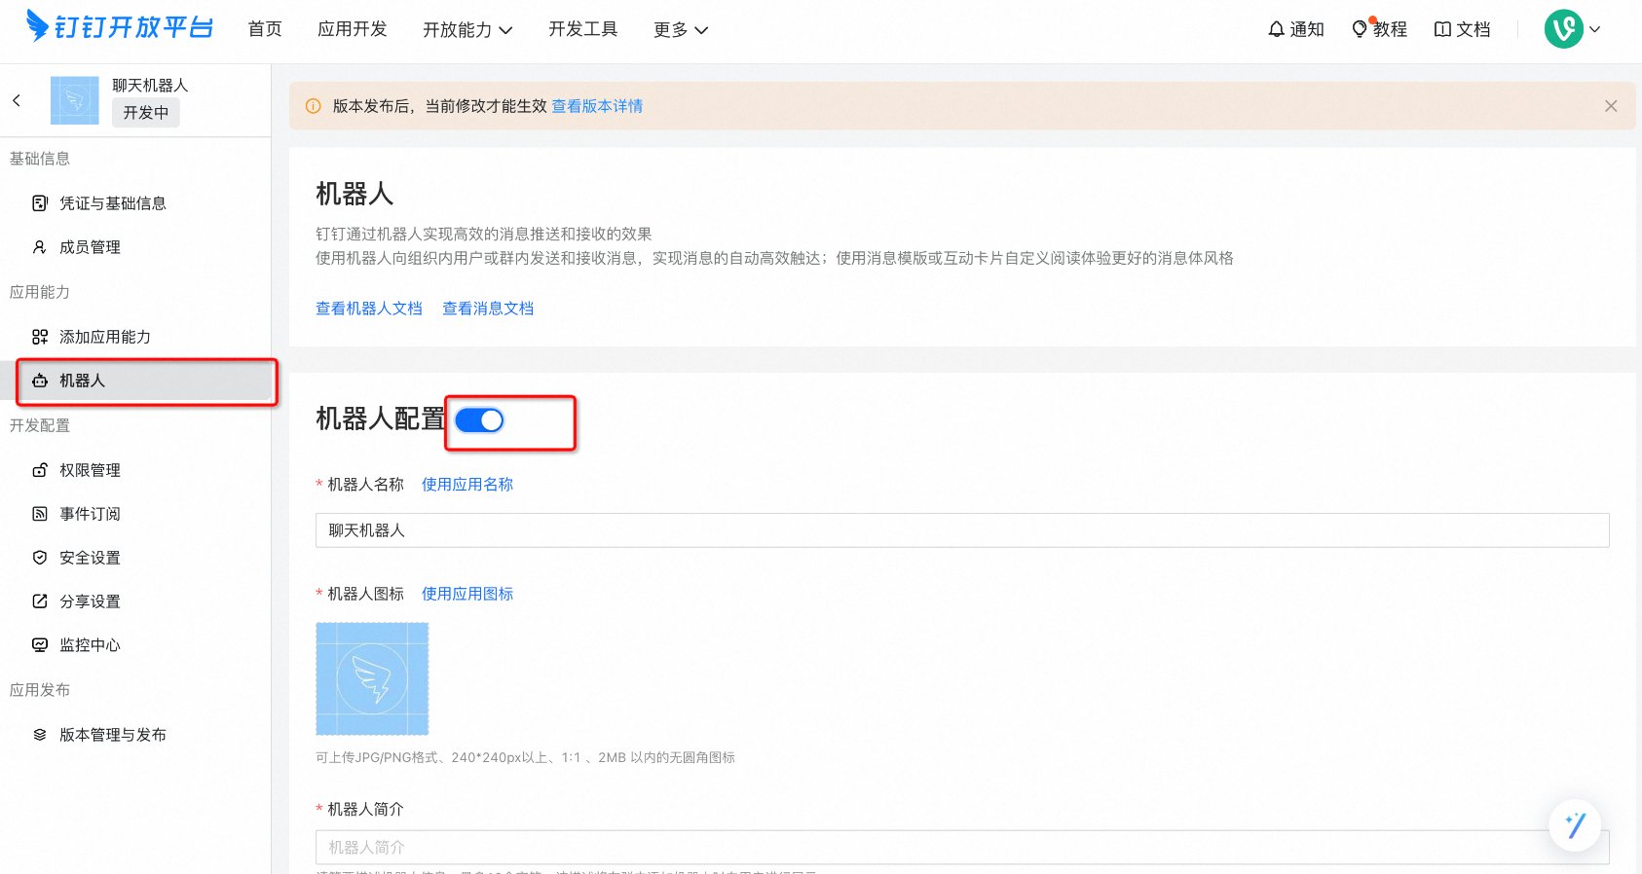Turn off the 机器人配置 switch
1642x874 pixels.
point(479,419)
